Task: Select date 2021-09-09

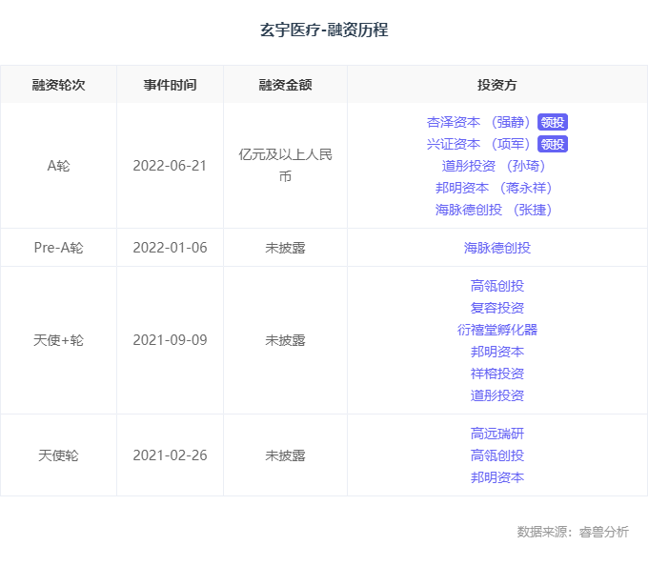Action: pyautogui.click(x=170, y=340)
